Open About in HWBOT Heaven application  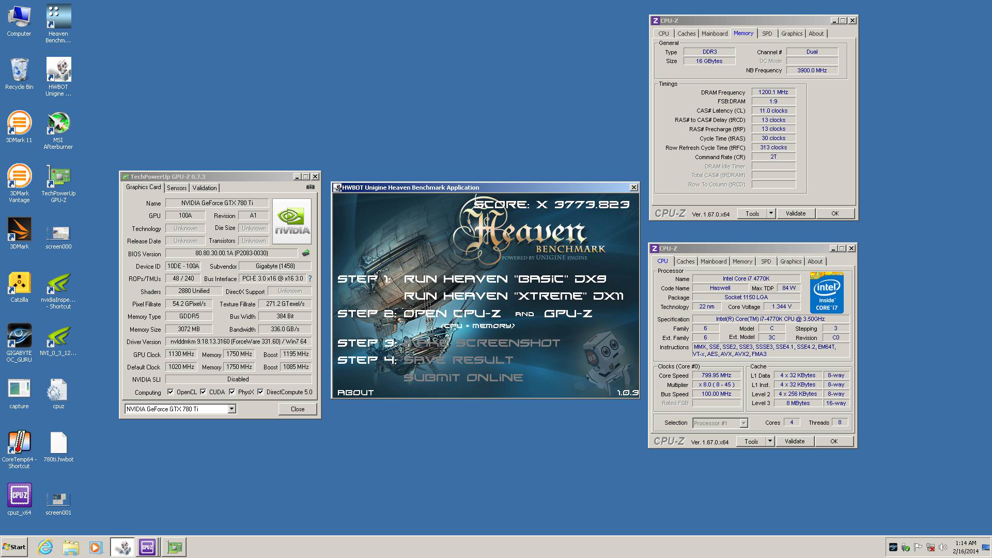point(355,393)
